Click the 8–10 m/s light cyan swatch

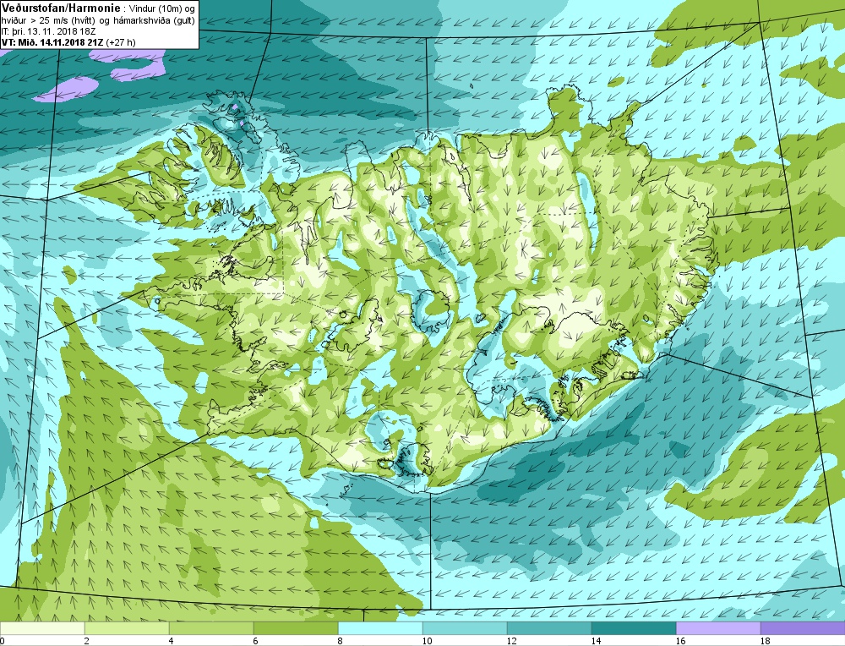coord(380,628)
